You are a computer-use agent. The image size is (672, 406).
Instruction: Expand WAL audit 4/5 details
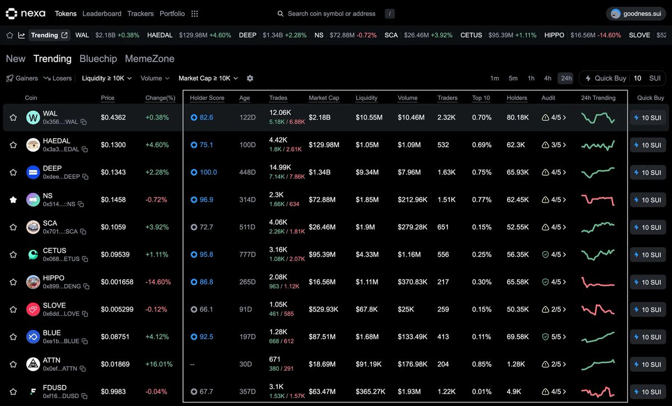[554, 117]
